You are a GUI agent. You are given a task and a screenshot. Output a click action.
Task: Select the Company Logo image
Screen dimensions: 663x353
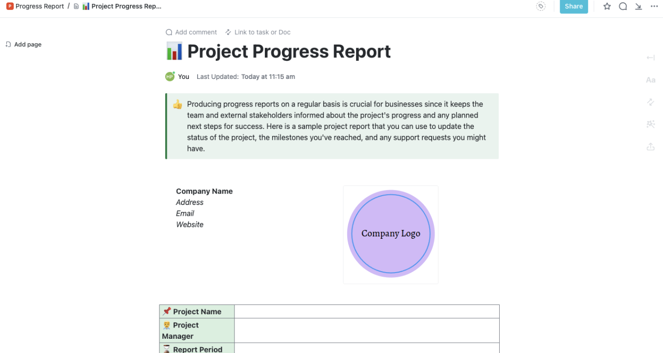click(x=390, y=234)
